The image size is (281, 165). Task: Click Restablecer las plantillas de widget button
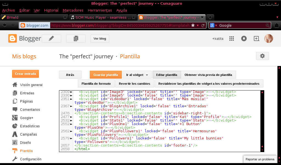(x=209, y=84)
